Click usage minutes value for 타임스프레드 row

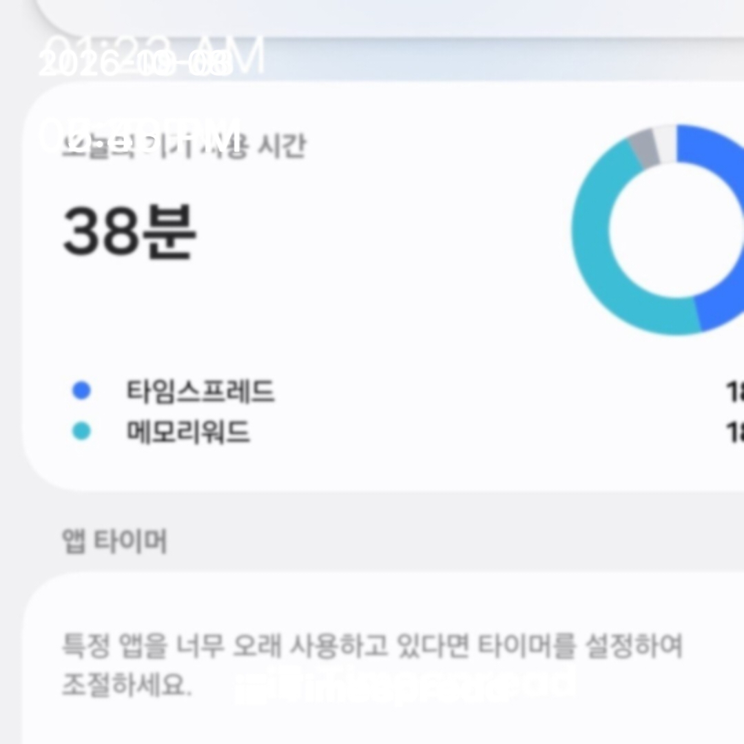735,391
